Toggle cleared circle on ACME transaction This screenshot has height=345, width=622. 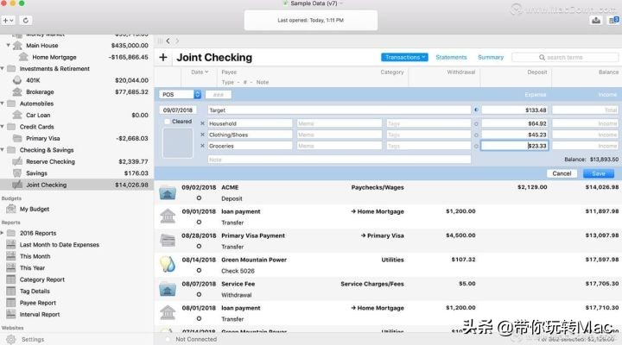(x=199, y=198)
